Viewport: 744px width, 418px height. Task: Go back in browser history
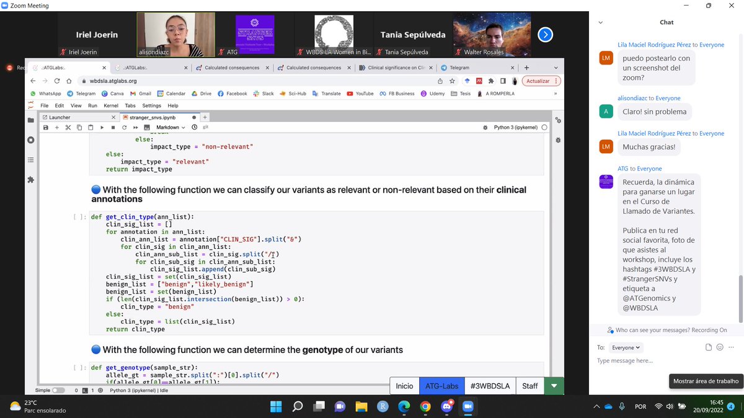(x=32, y=81)
